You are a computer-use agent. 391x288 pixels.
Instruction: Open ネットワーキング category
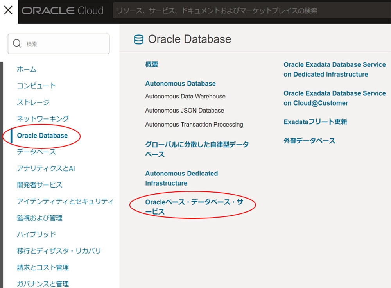coord(43,118)
